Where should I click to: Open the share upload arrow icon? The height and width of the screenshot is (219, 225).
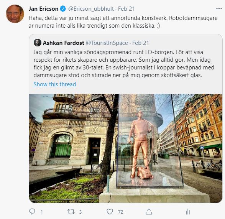(x=149, y=212)
